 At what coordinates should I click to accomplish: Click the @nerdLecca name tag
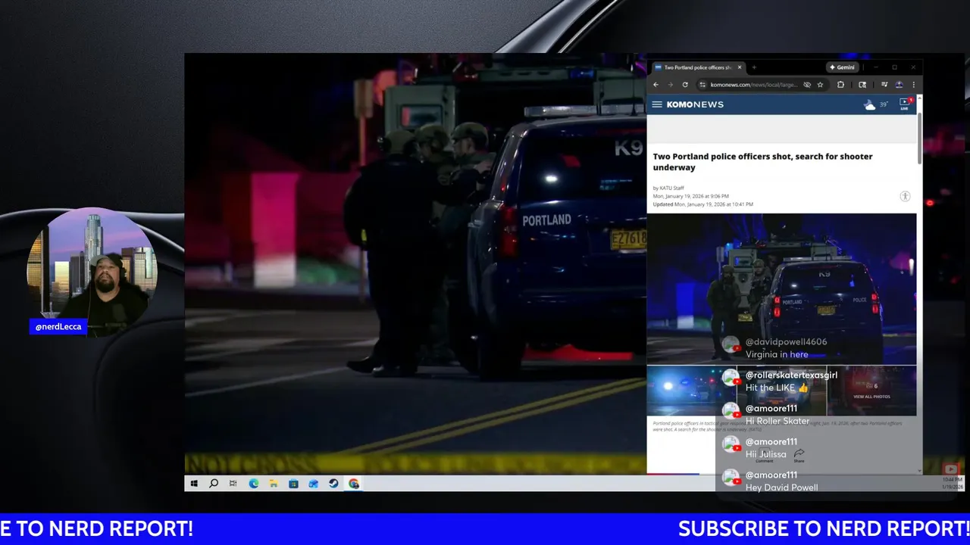58,327
